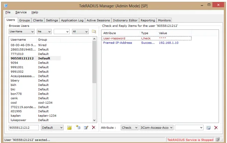Click the user list scroll up arrow
The height and width of the screenshot is (143, 227).
pos(94,39)
